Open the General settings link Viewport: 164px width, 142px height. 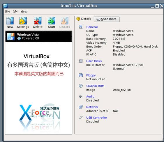tap(92, 27)
